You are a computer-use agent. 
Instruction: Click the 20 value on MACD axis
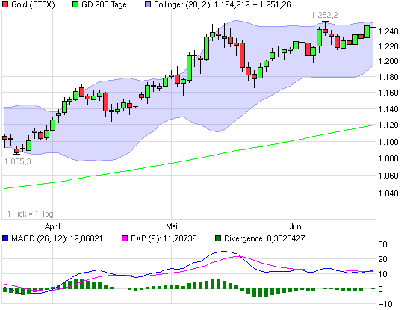point(382,259)
